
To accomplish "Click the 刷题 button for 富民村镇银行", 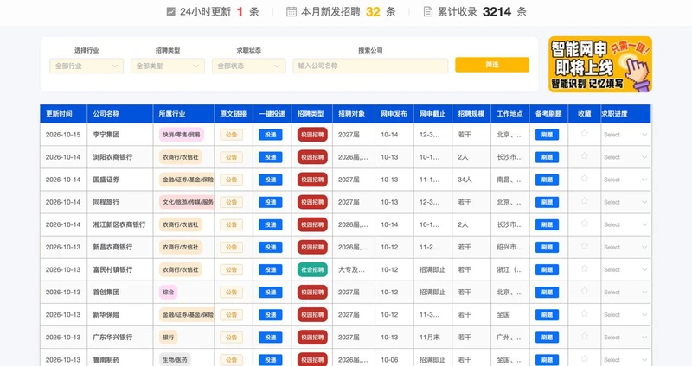I will click(x=548, y=269).
